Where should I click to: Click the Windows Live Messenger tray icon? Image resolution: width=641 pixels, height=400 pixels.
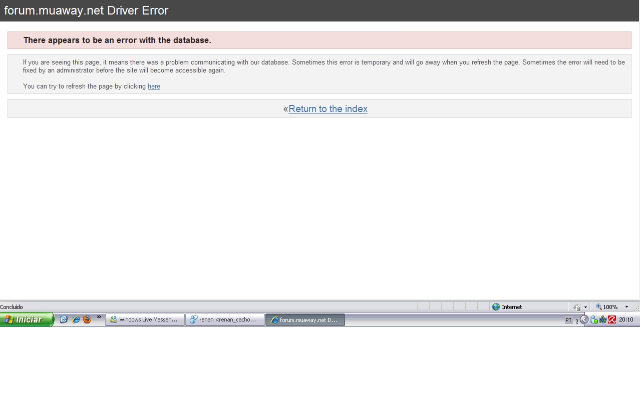click(x=594, y=320)
